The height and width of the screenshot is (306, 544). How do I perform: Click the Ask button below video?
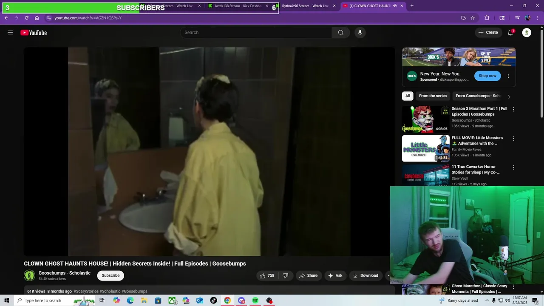pos(335,275)
